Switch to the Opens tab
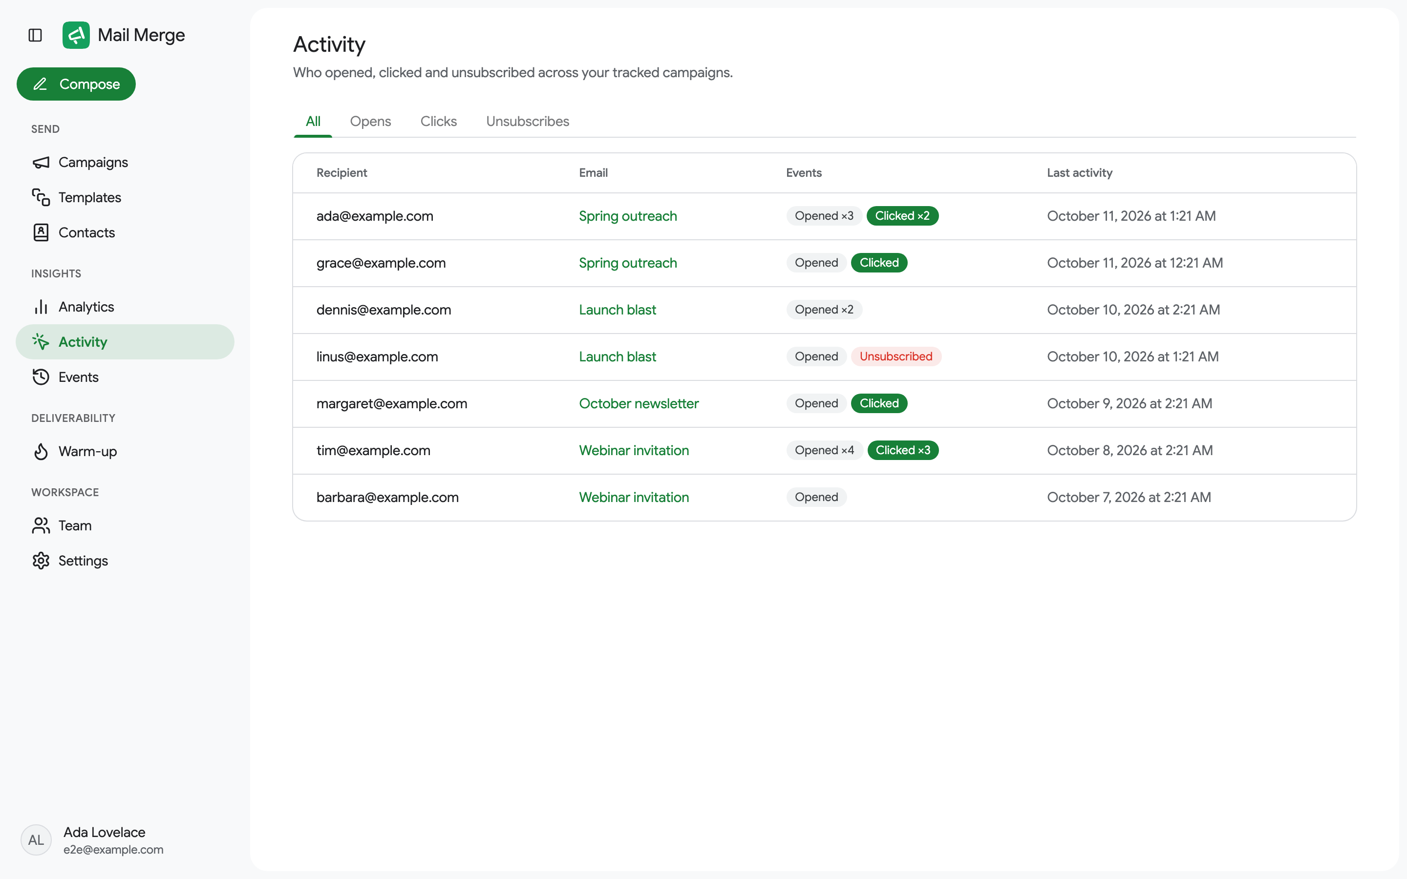The height and width of the screenshot is (879, 1407). point(370,122)
